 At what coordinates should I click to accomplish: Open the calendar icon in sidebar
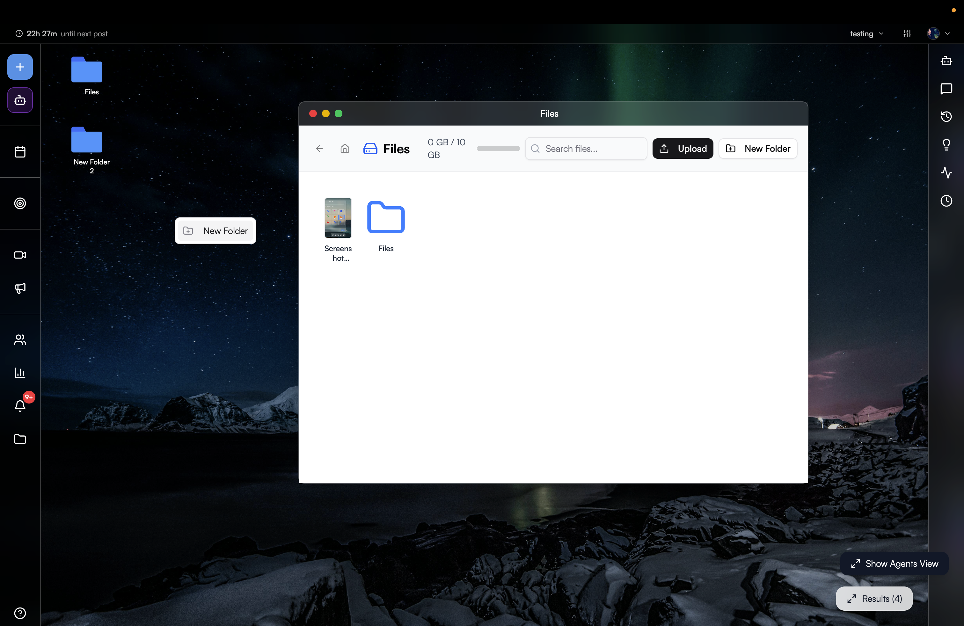pyautogui.click(x=20, y=152)
